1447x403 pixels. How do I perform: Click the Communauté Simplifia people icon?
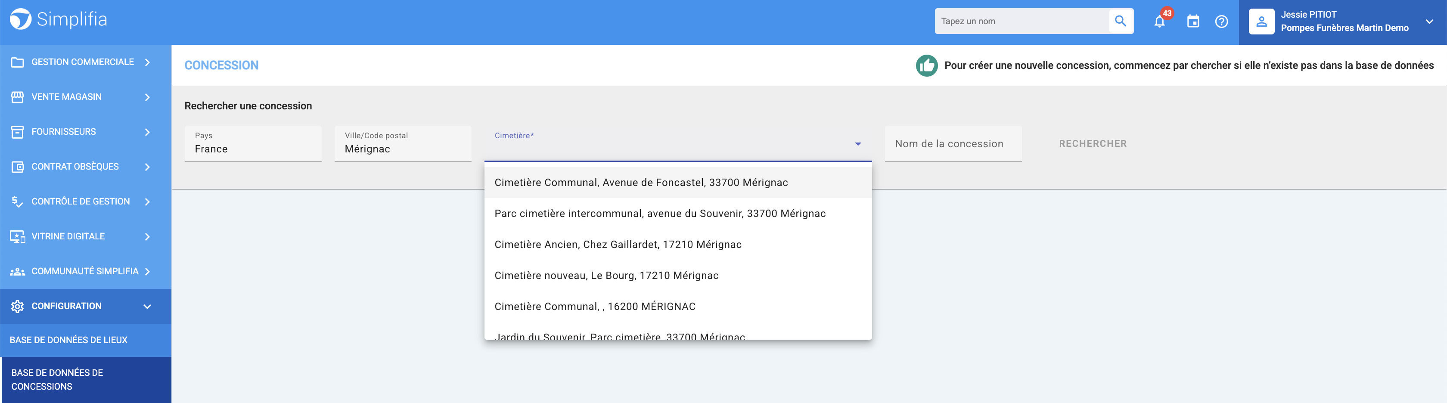[x=17, y=272]
